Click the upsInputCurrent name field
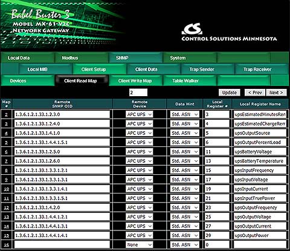The width and height of the screenshot is (290, 251). (x=260, y=189)
